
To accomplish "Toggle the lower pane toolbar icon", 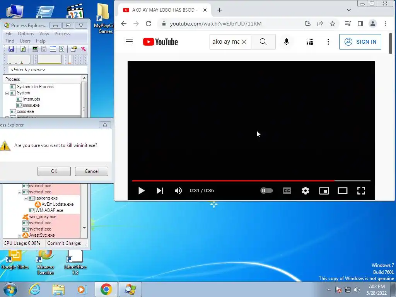I will click(53, 49).
